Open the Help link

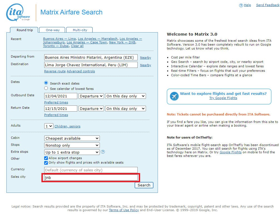pos(247,5)
